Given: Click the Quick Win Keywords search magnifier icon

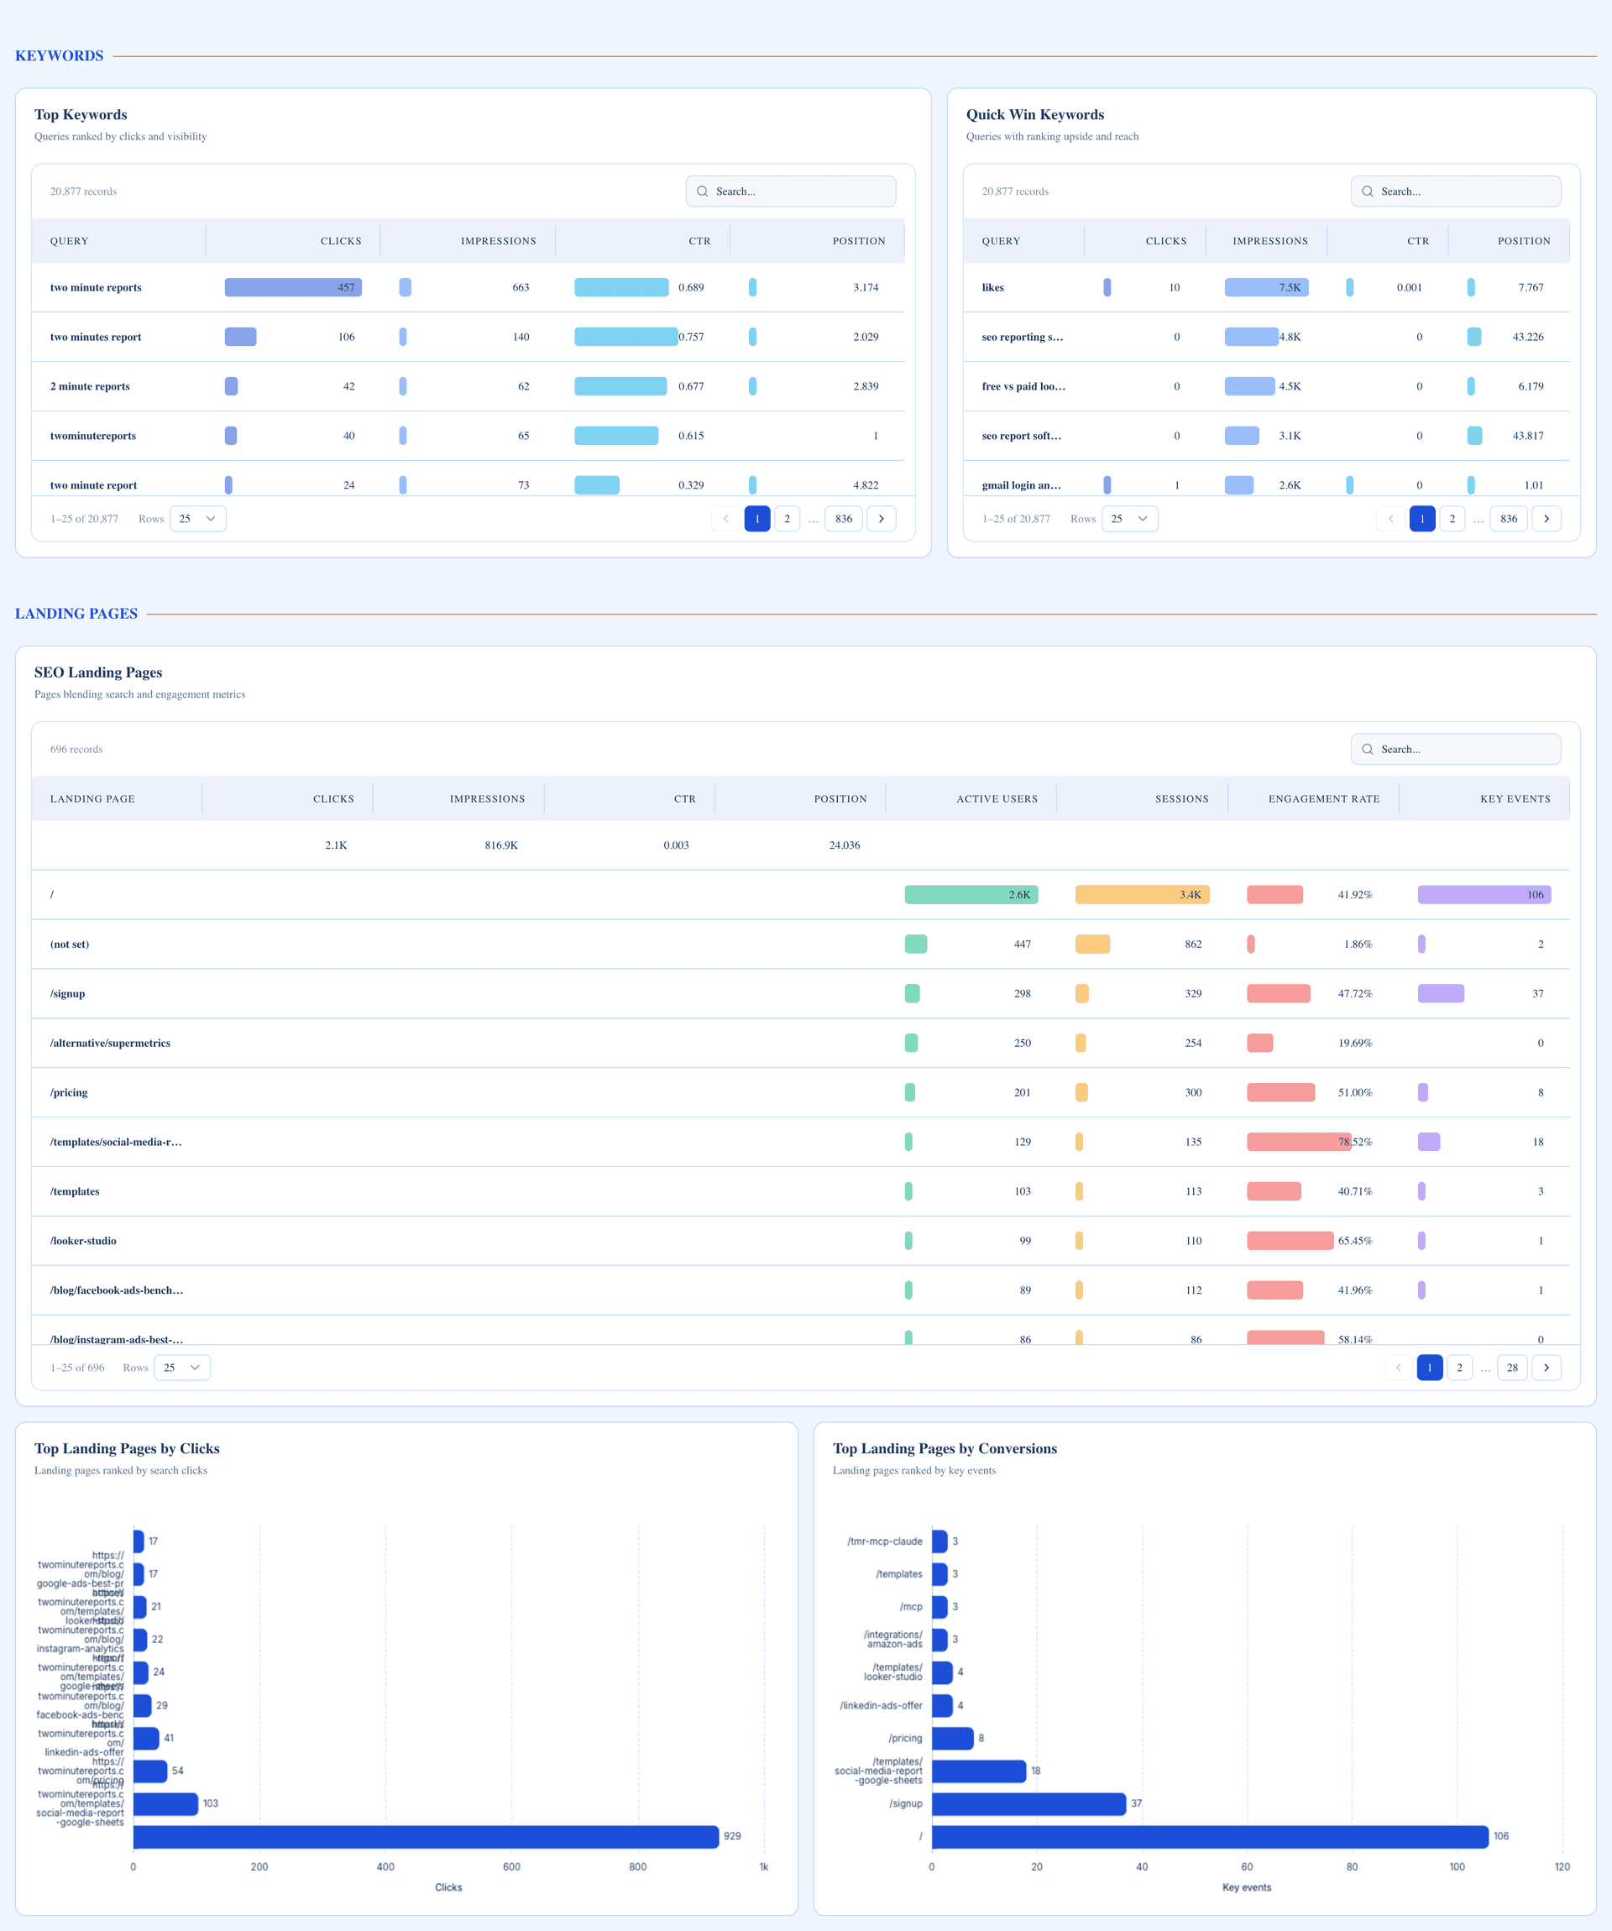Looking at the screenshot, I should [x=1368, y=191].
